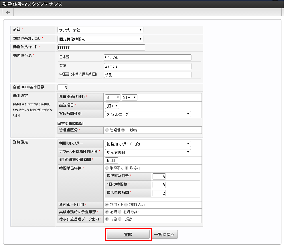Click the 固定労働時間制 section heading

point(70,123)
